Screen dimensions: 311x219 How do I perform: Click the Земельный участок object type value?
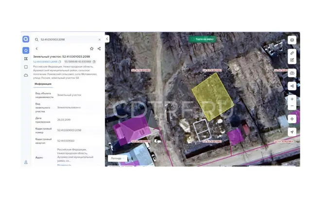point(69,95)
